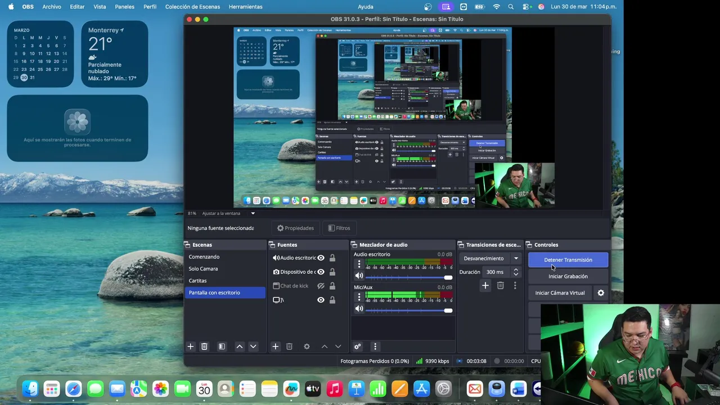Move source down in Fuentes panel
720x405 pixels.
pyautogui.click(x=338, y=346)
